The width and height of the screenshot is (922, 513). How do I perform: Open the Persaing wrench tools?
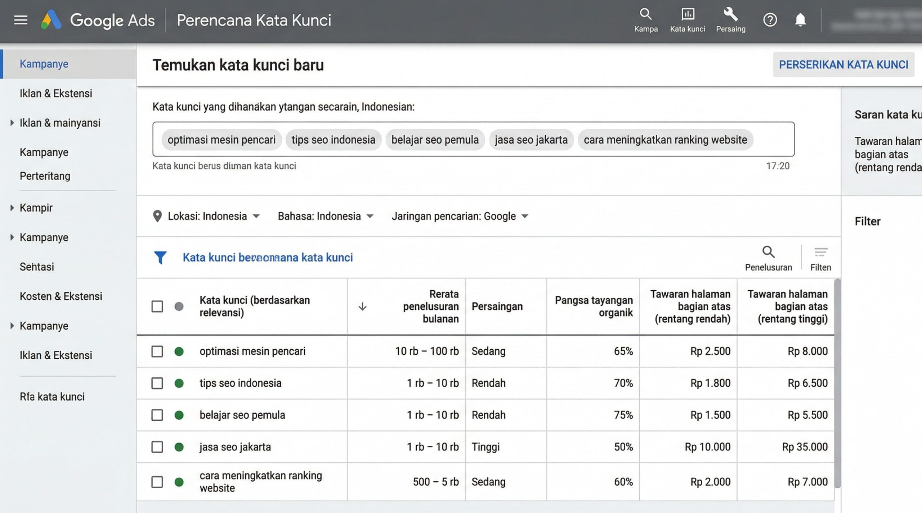[x=730, y=21]
